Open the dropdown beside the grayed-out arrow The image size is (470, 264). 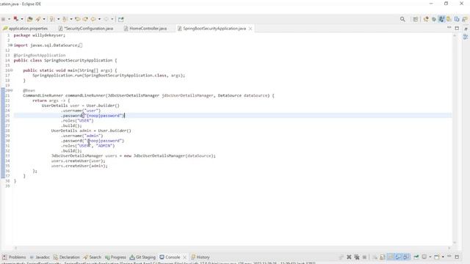pyautogui.click(x=112, y=19)
